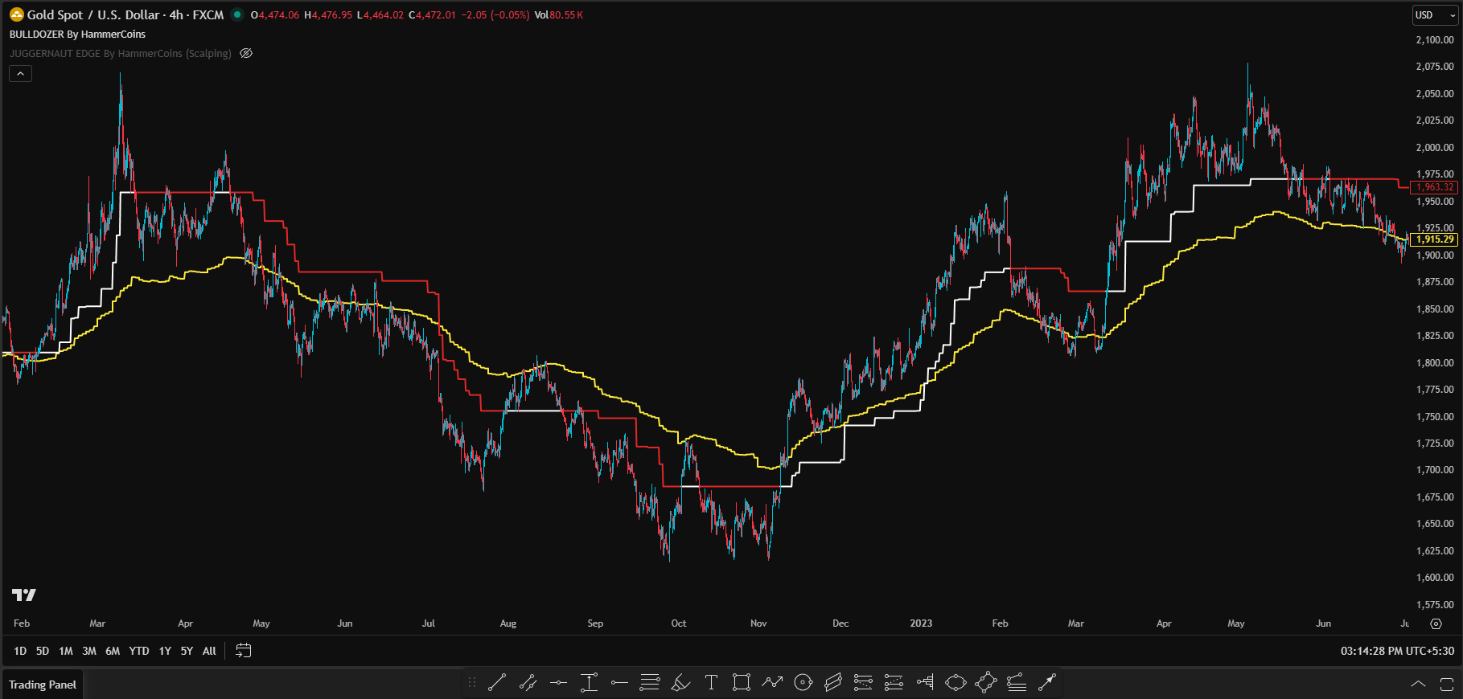Set chart range to 6M
This screenshot has height=699, width=1463.
tap(113, 651)
